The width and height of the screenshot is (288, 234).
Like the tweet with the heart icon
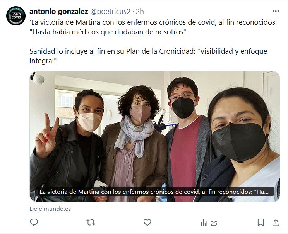coord(147,222)
